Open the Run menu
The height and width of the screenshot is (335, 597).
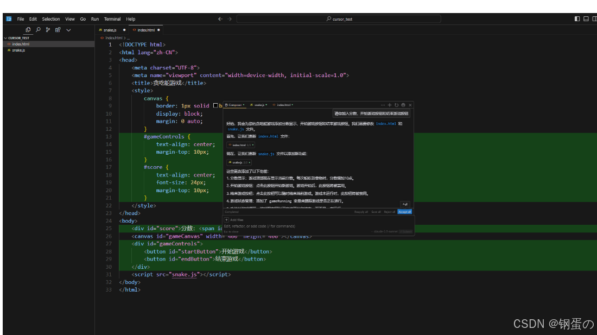click(x=95, y=19)
